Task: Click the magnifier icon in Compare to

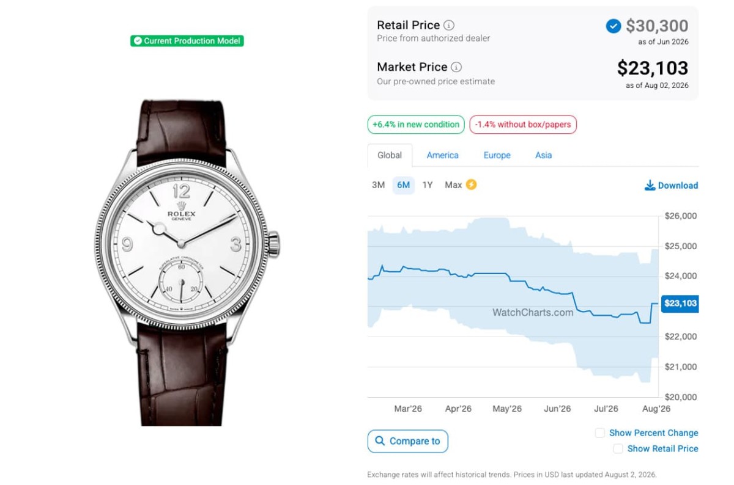Action: [380, 441]
